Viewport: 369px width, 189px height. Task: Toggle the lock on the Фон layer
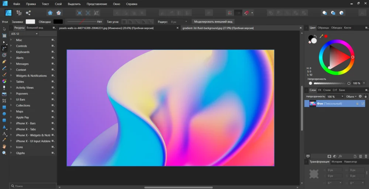tap(357, 104)
